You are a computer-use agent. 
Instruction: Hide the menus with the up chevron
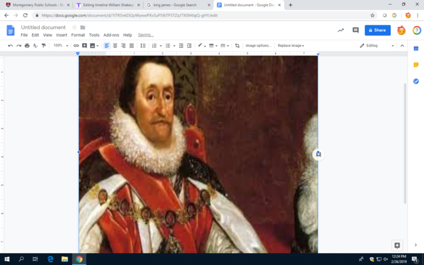[402, 46]
